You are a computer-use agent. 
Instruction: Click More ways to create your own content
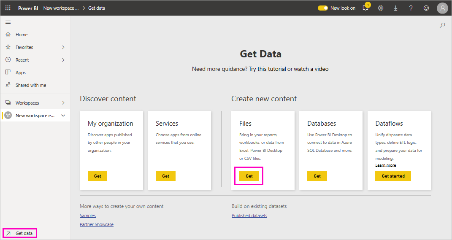point(122,206)
